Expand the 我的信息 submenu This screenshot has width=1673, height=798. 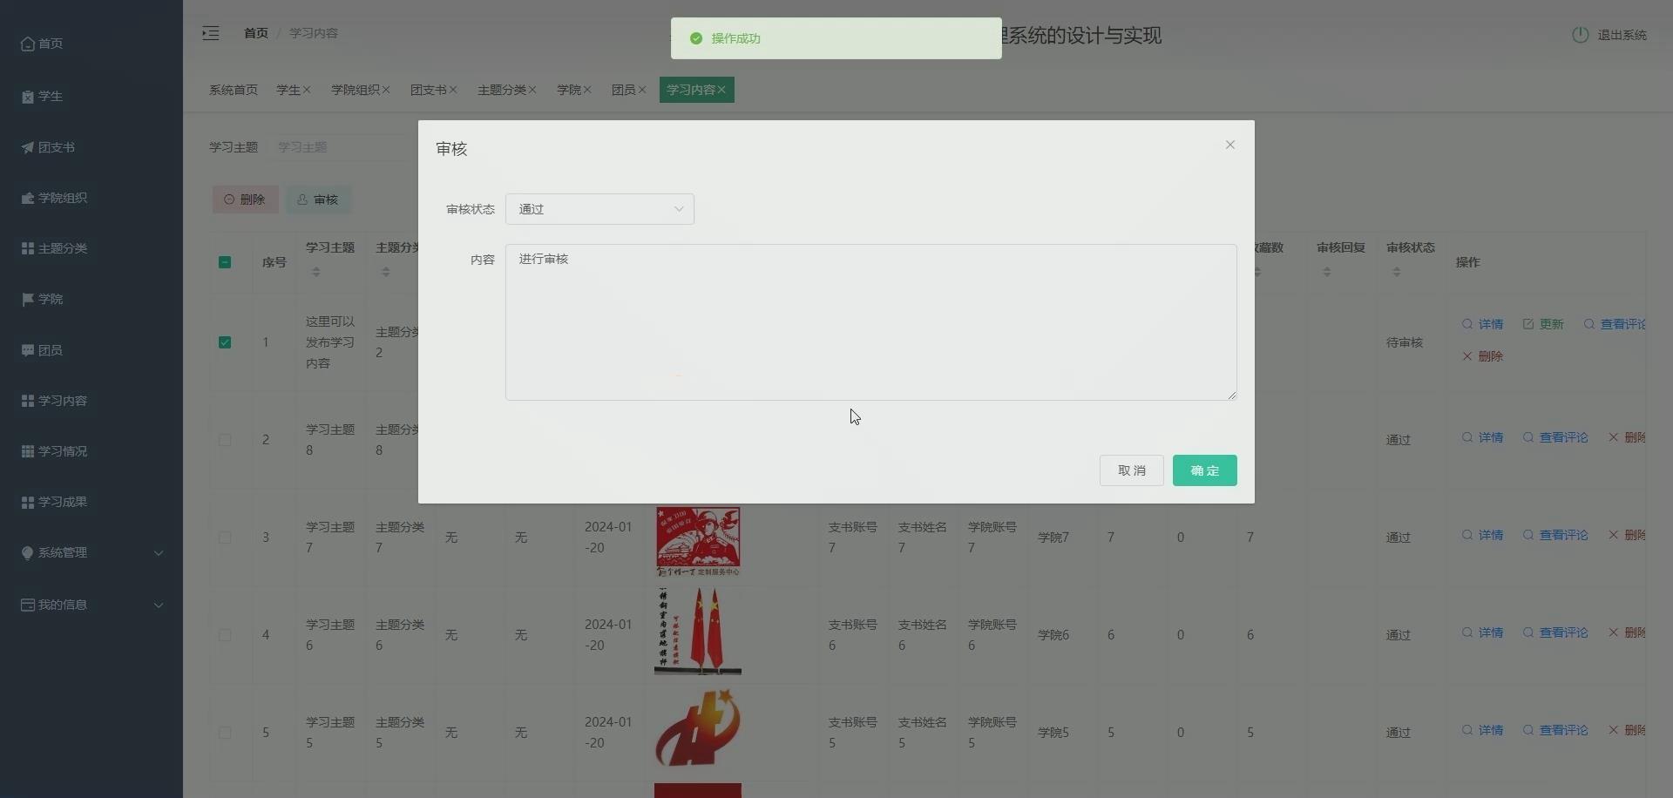(x=91, y=605)
